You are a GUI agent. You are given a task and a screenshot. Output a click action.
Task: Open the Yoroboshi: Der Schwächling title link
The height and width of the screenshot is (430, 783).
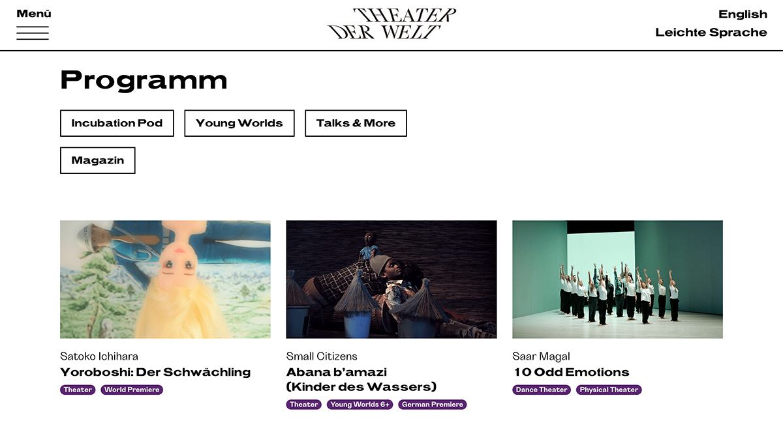[155, 372]
